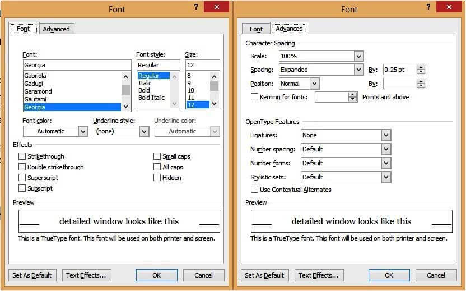Expand the Number forms dropdown

click(x=386, y=163)
